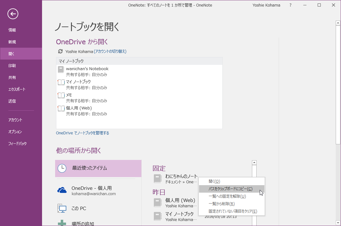
Task: Click notebook icon beside recent 個人用 (Web)
Action: coord(158,203)
